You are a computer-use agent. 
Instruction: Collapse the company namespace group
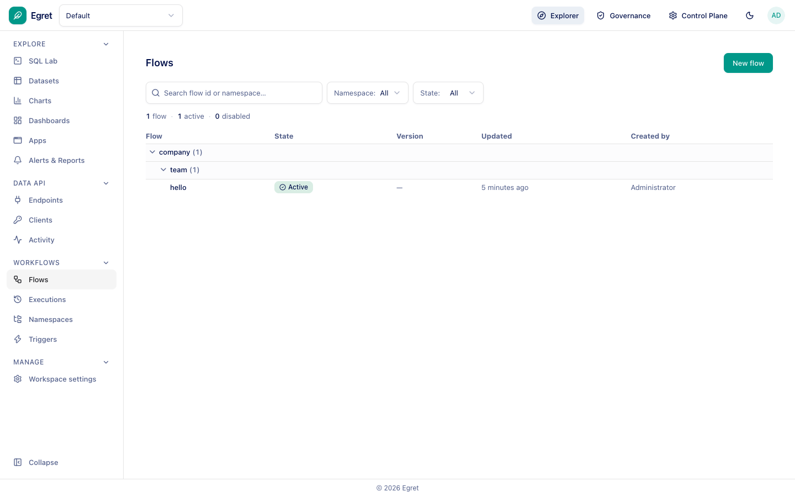click(152, 152)
